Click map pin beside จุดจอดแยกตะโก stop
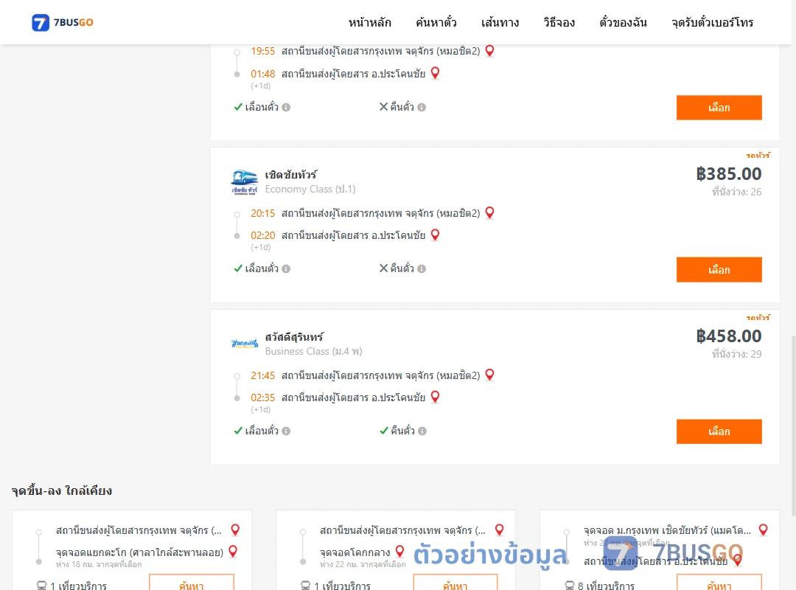 (233, 552)
